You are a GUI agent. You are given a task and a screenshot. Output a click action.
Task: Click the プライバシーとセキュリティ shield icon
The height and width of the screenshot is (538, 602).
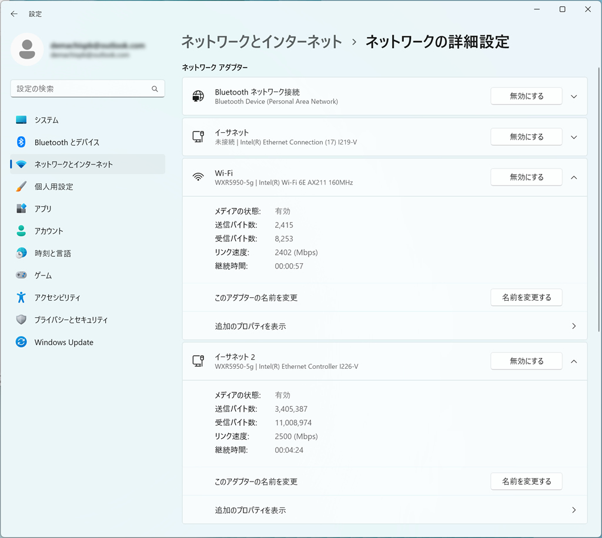point(21,320)
